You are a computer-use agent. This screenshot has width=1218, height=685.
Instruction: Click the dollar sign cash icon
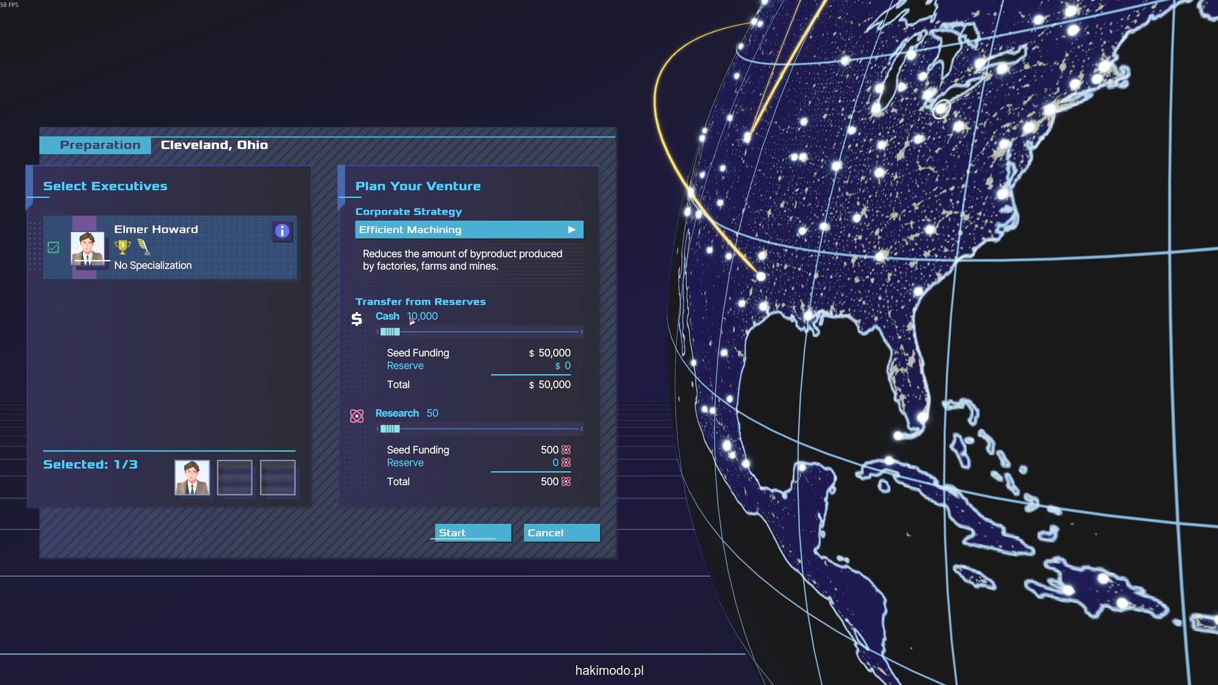357,319
